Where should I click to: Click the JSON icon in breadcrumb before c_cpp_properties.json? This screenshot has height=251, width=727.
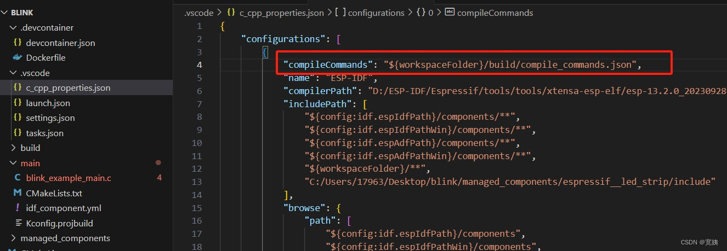(231, 13)
